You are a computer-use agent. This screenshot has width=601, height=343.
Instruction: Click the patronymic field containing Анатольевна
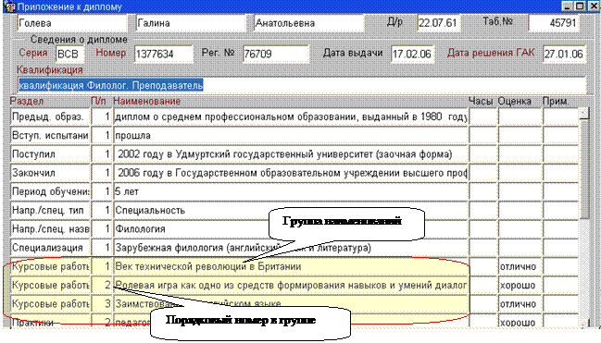point(309,23)
